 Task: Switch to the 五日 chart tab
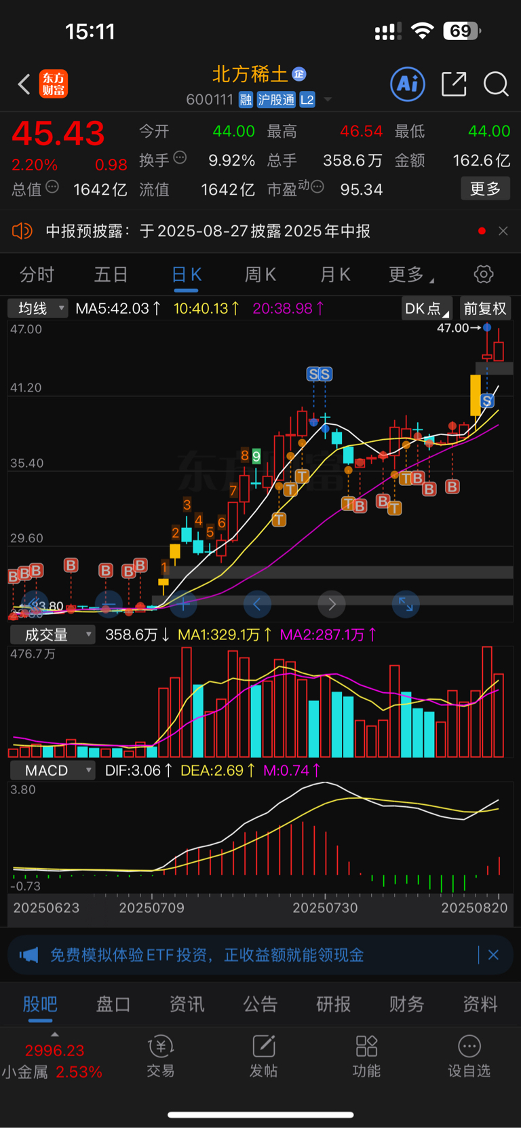point(111,274)
